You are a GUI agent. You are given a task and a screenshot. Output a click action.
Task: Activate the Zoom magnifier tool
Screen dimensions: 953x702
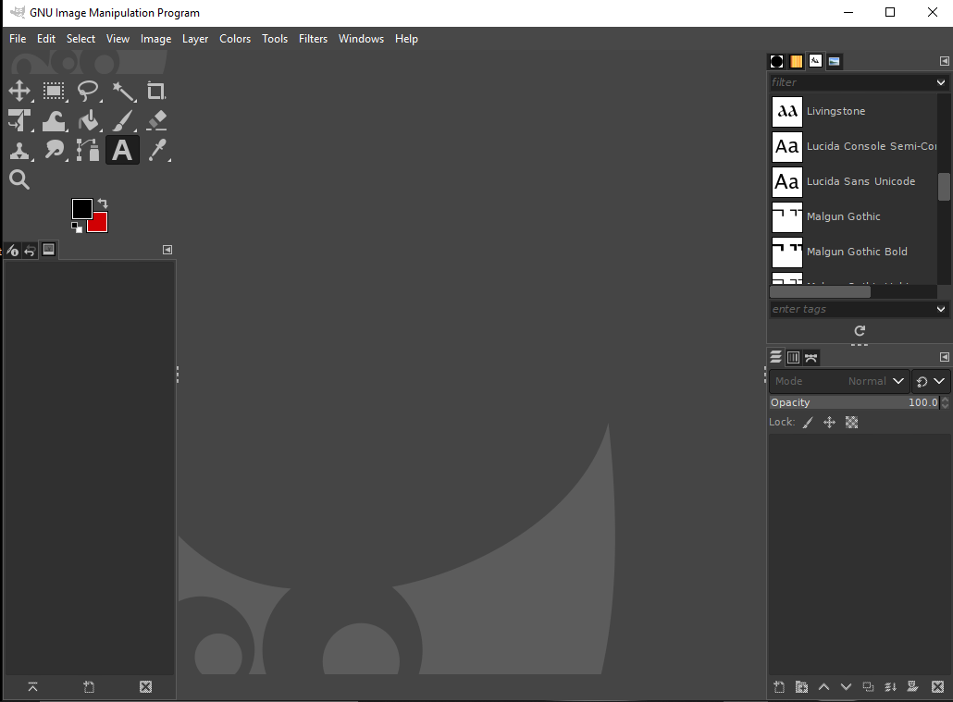pos(19,179)
